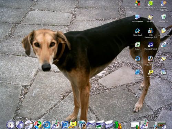
Task: Restore the minimized Messenger window thumbnail in the dock
Action: (x=135, y=125)
